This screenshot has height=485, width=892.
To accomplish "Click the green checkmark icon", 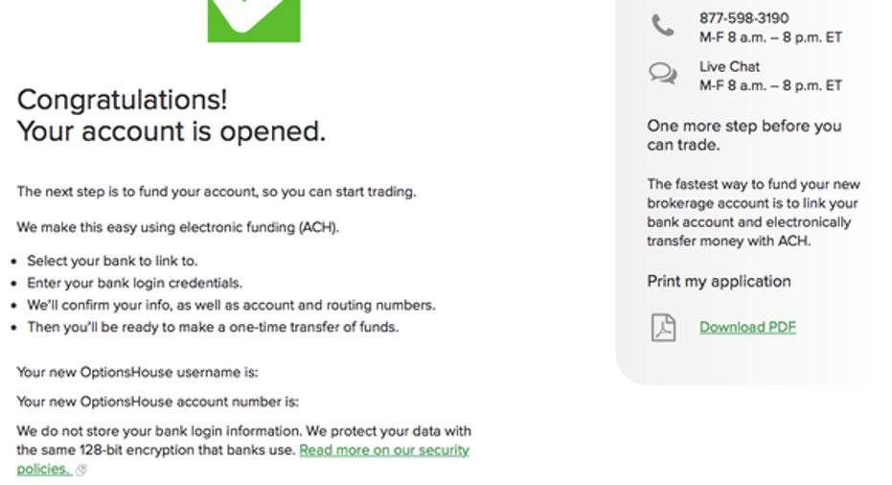I will pyautogui.click(x=254, y=20).
